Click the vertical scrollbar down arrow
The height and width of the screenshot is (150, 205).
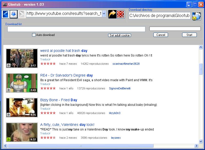click(x=201, y=141)
